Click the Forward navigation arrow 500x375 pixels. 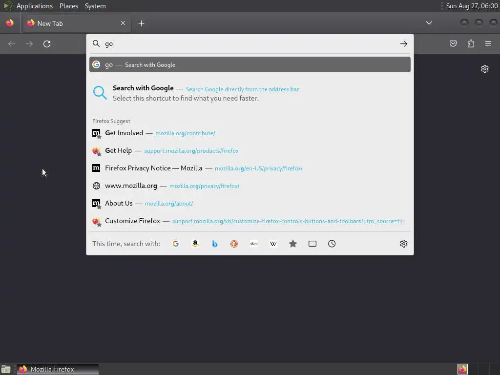[29, 43]
